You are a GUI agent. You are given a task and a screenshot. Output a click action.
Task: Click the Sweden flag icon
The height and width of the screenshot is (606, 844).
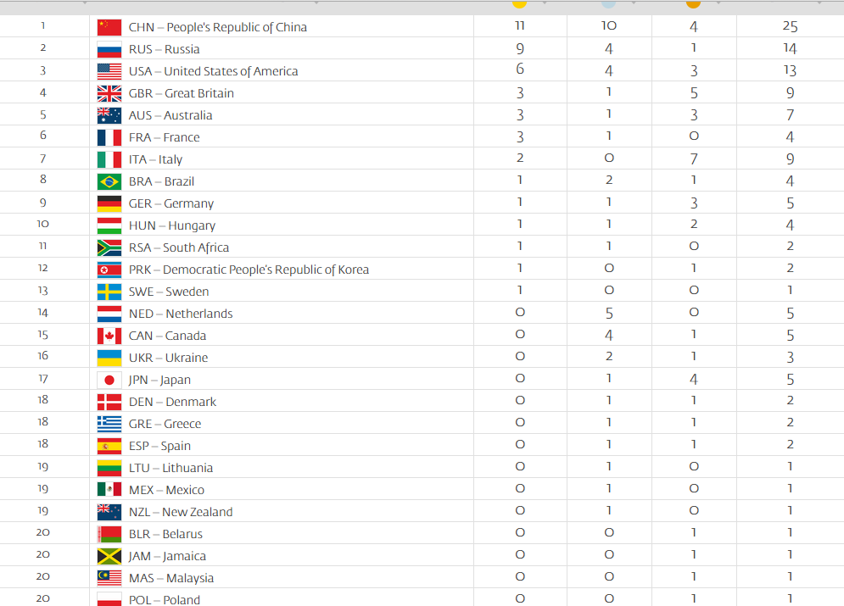(109, 292)
